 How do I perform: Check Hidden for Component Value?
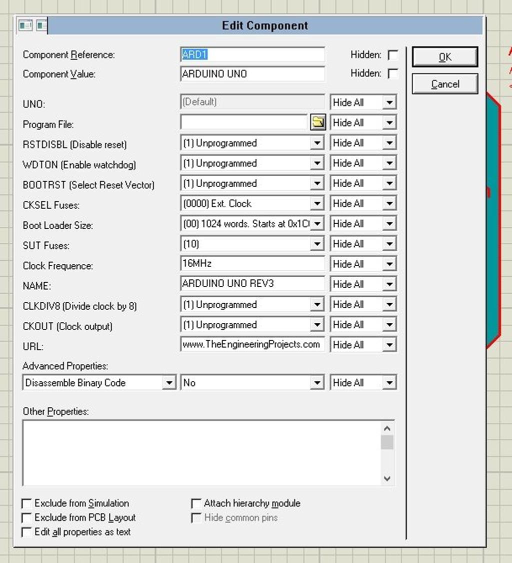pyautogui.click(x=393, y=74)
